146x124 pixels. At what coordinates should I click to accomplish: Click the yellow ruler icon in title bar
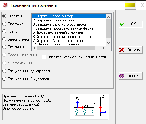pyautogui.click(x=130, y=5)
